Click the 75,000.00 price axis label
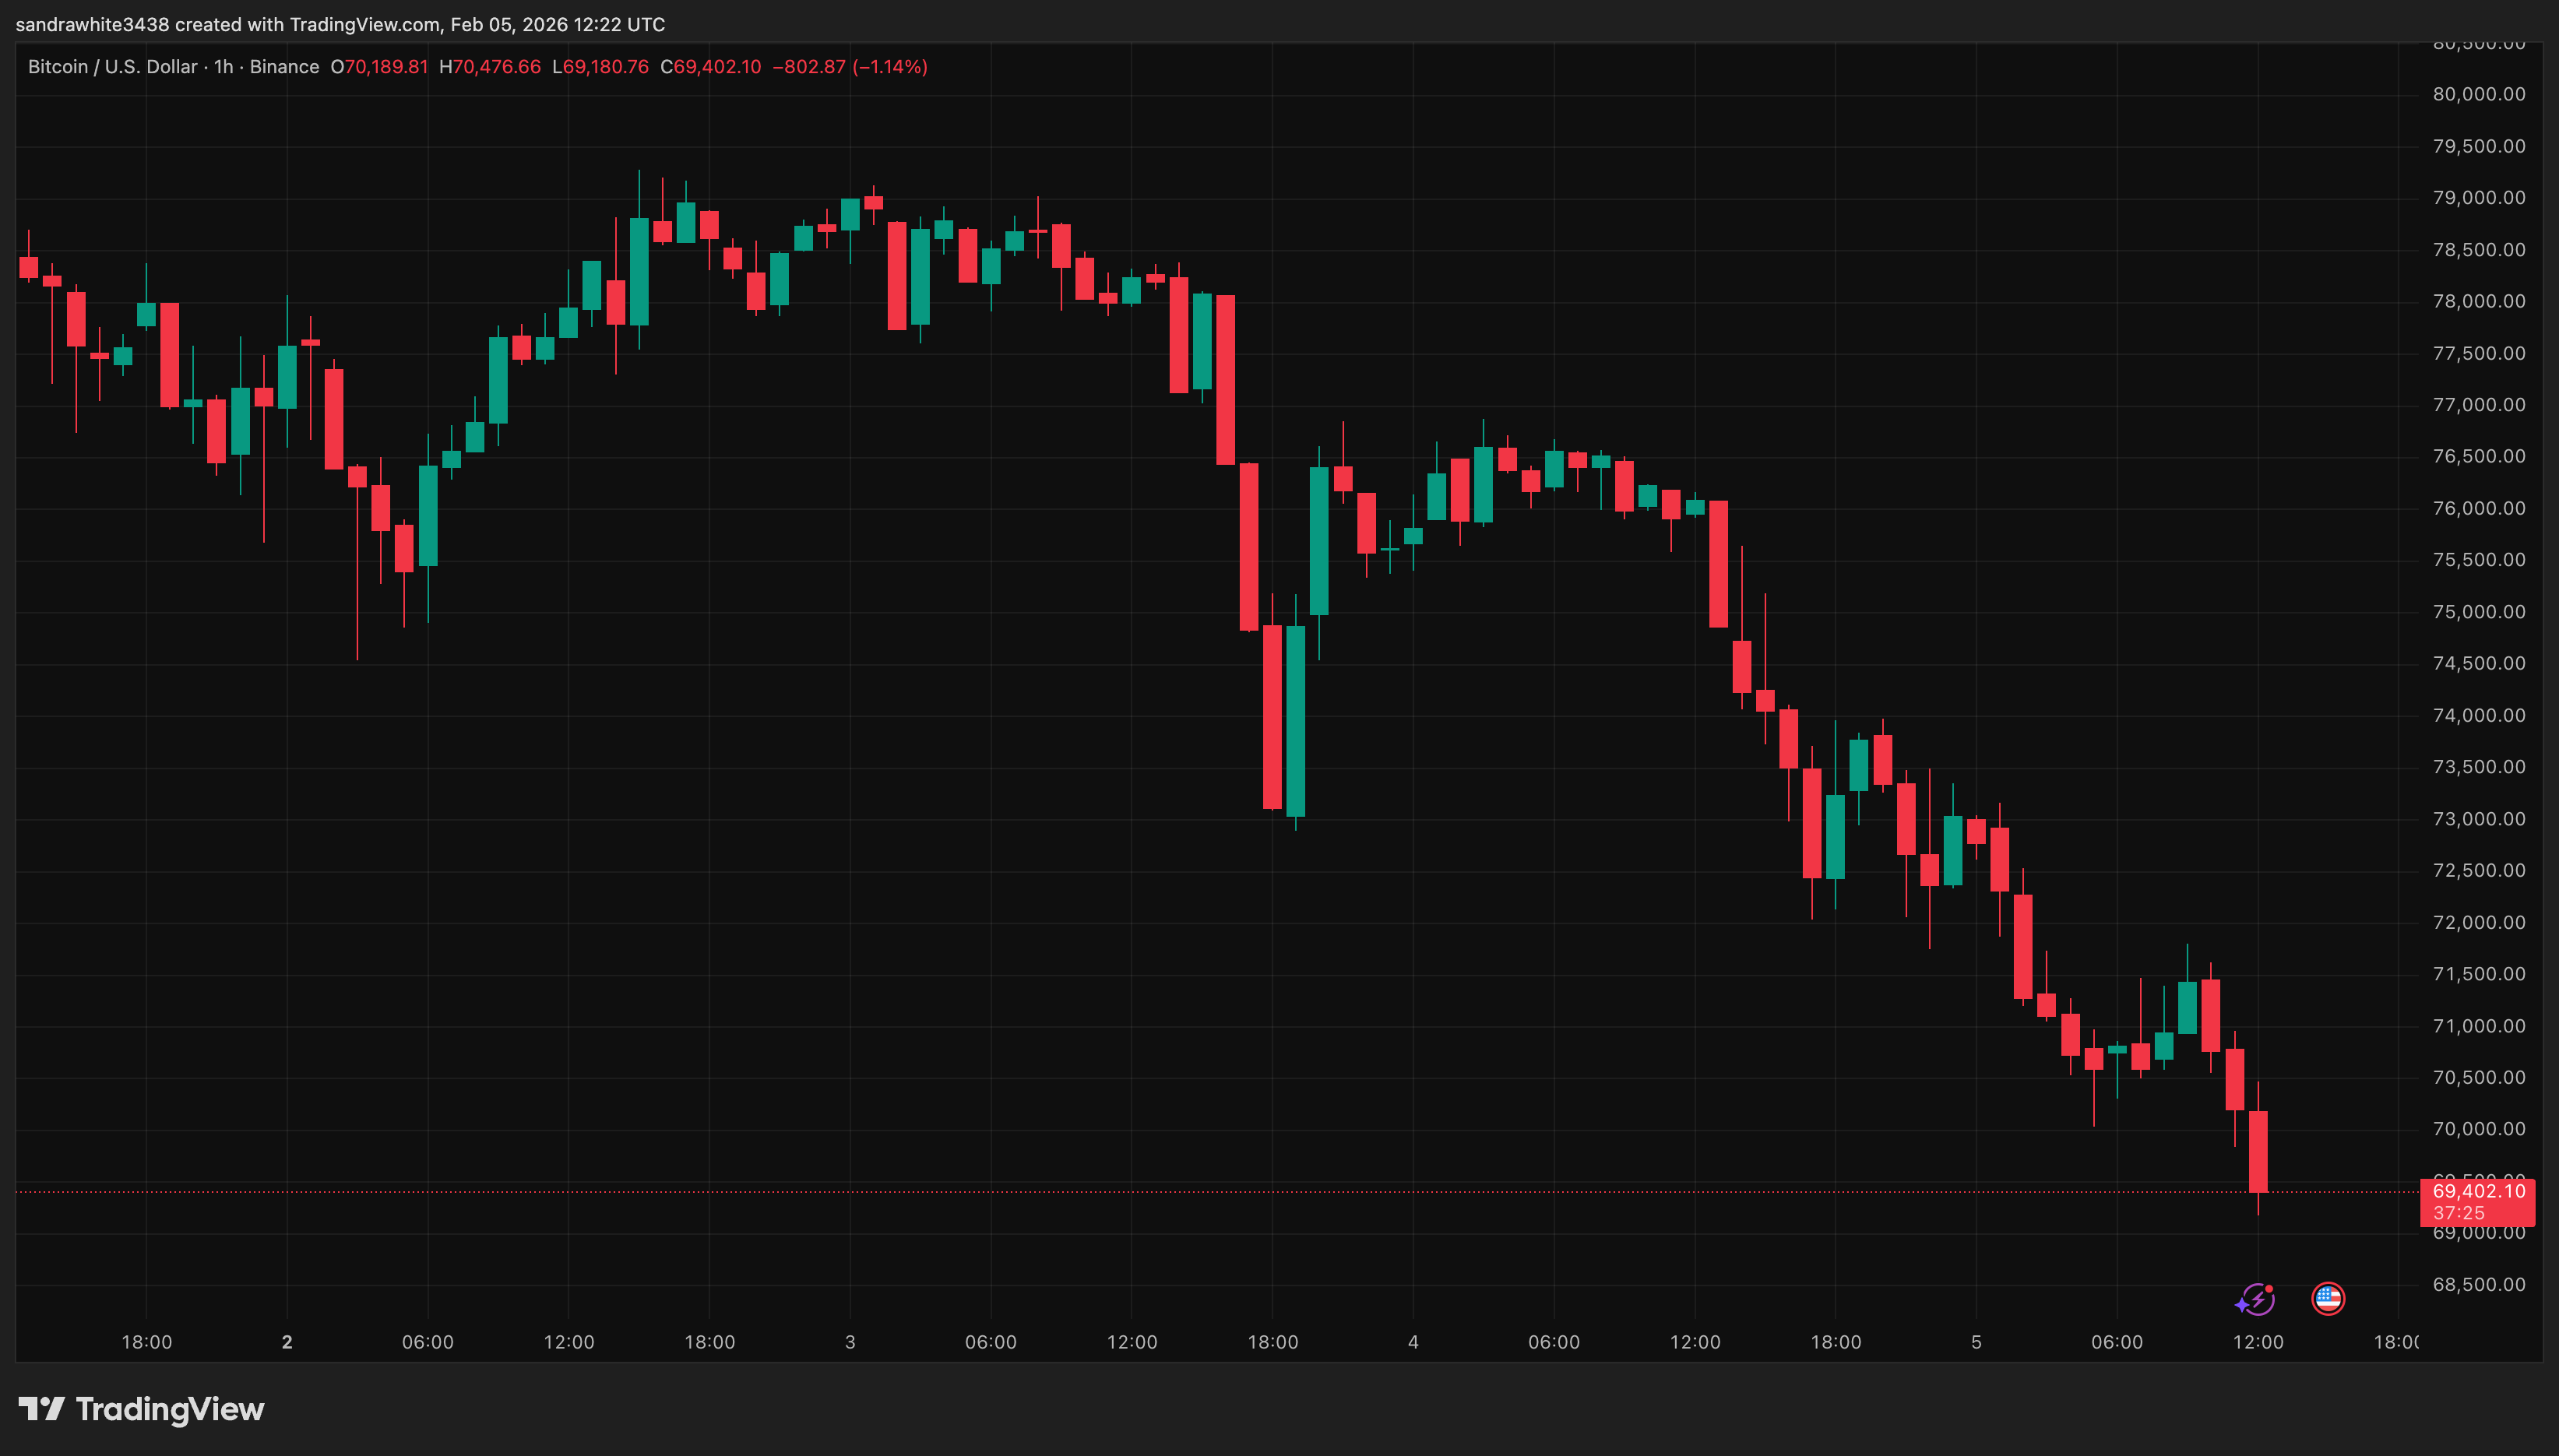 tap(2478, 612)
